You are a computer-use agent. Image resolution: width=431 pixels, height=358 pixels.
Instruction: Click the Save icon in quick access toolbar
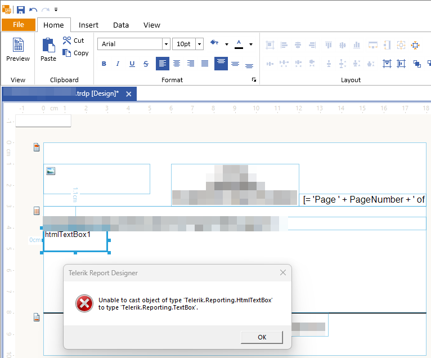point(21,10)
